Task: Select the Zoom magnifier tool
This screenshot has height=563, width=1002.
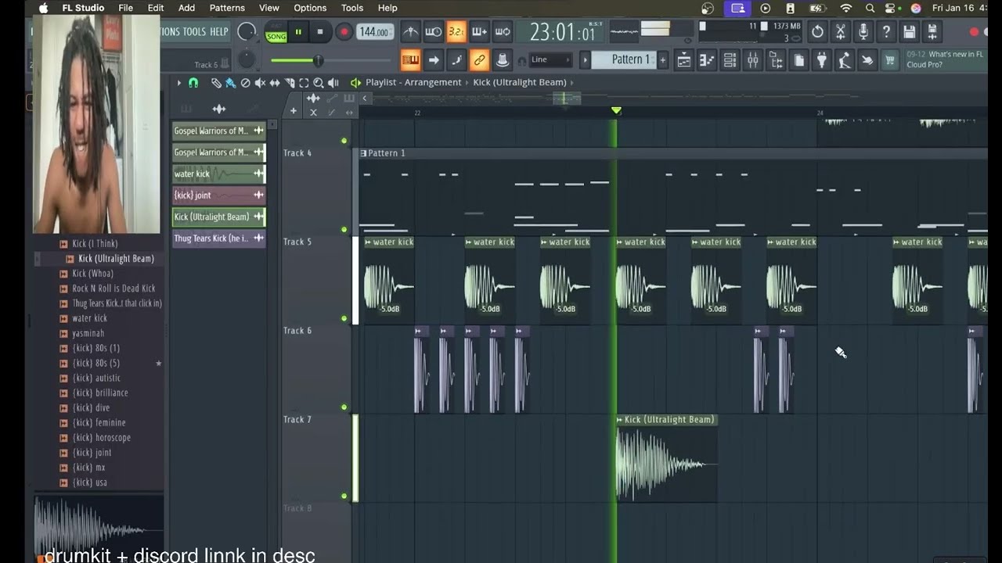Action: (319, 83)
